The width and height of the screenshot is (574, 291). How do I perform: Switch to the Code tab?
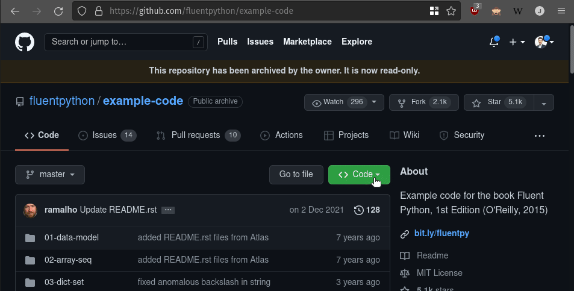click(x=42, y=135)
